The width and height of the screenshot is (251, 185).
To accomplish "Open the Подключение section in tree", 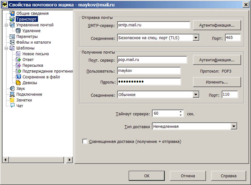I will (x=29, y=94).
